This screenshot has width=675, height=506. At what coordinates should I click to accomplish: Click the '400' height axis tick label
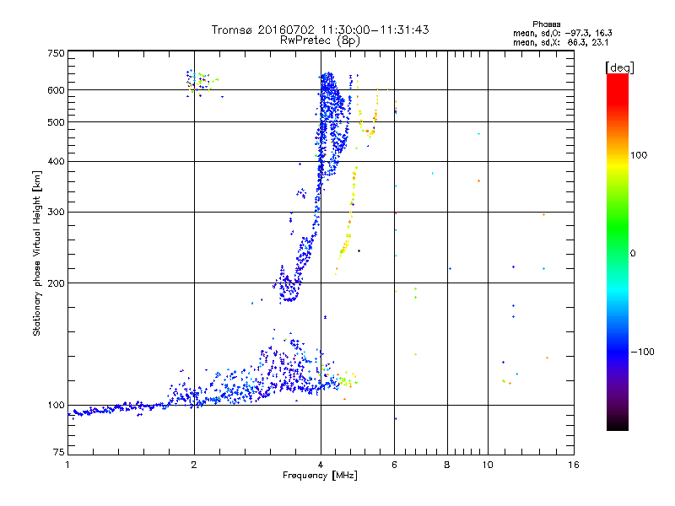56,161
